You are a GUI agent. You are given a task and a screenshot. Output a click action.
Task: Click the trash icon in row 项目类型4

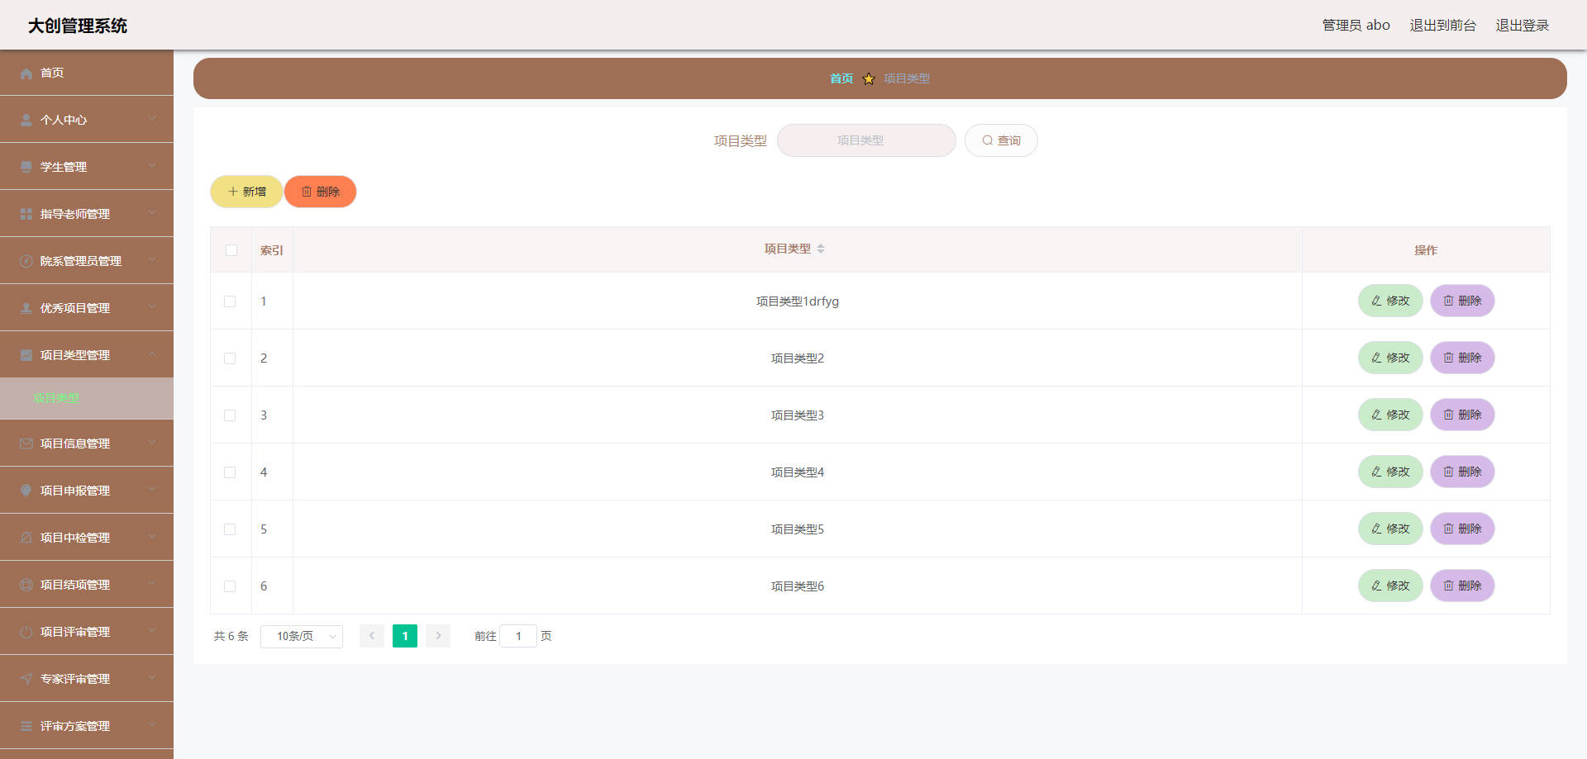(x=1448, y=472)
